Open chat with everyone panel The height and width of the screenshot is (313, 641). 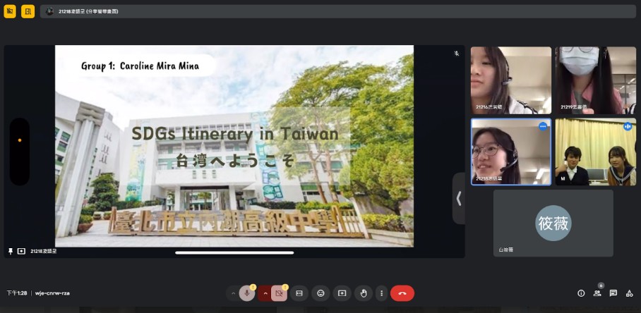[613, 293]
